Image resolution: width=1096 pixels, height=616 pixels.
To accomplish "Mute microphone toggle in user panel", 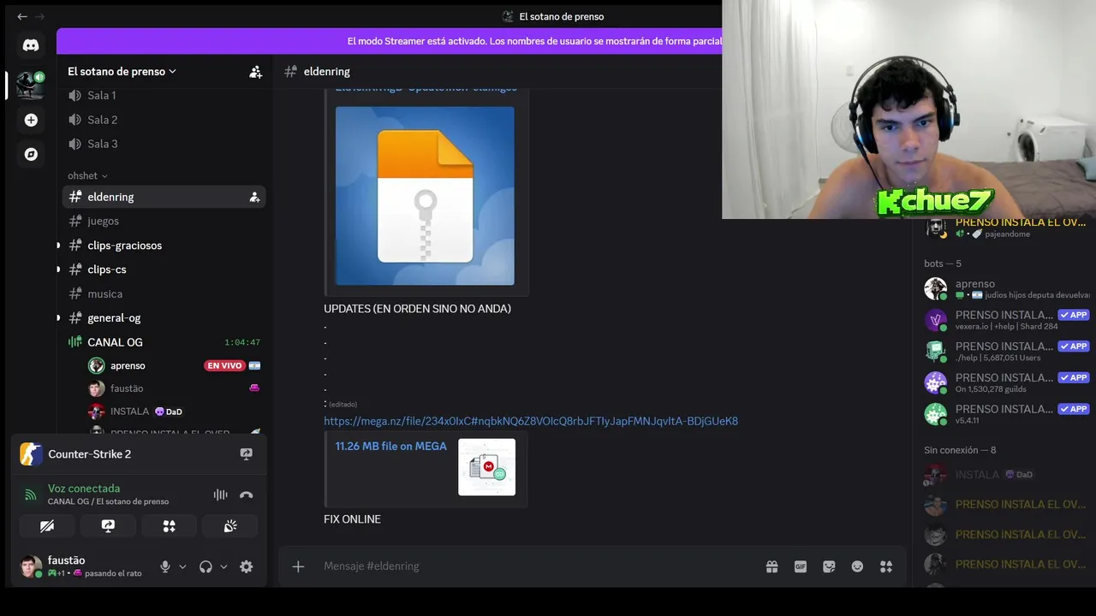I will pyautogui.click(x=165, y=566).
